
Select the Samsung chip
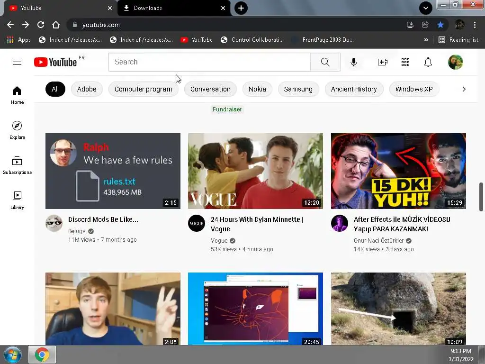(298, 89)
